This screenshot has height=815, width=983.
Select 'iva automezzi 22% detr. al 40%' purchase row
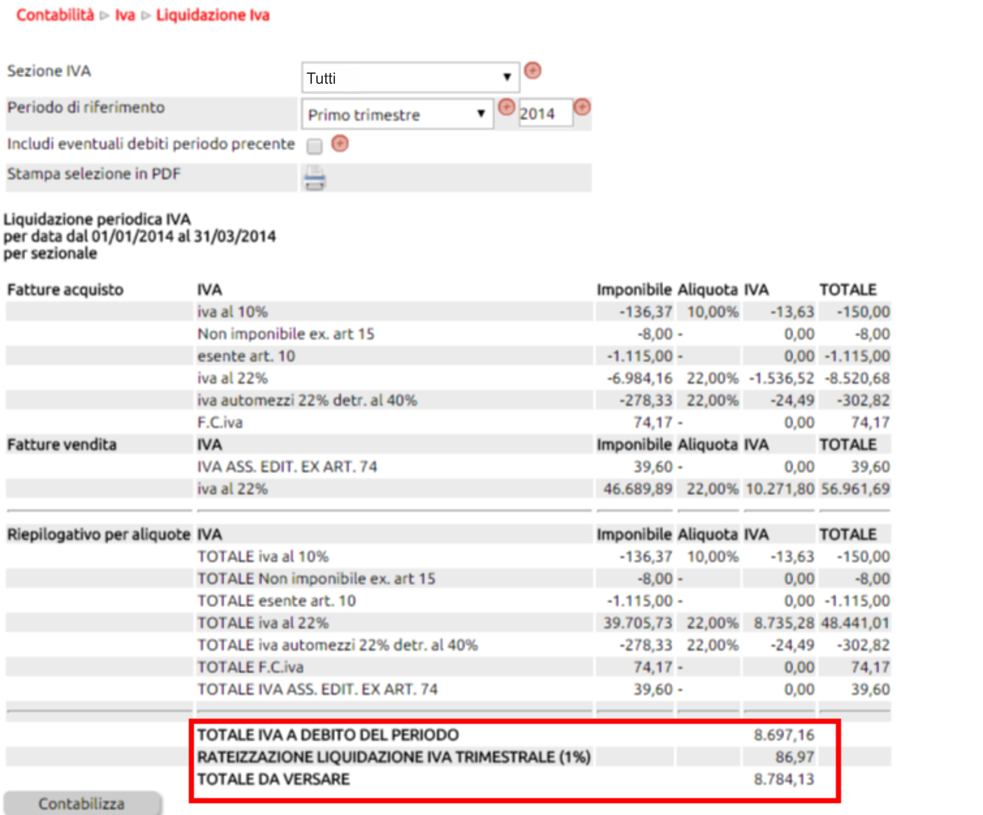(448, 400)
